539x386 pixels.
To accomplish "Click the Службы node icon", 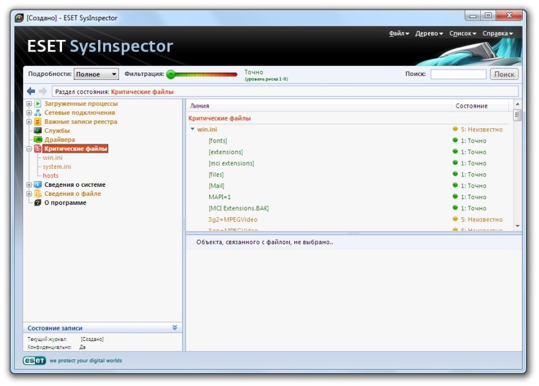I will [x=38, y=130].
